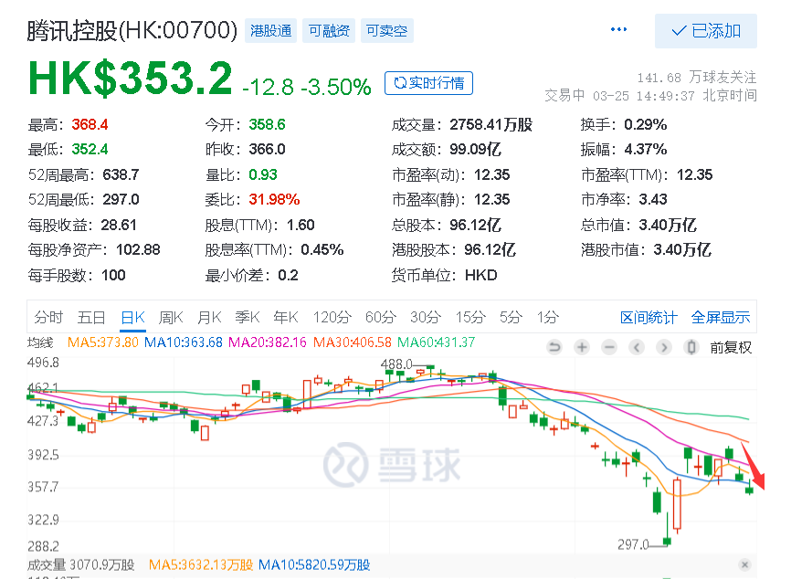Close the volume panel with X icon

[x=744, y=564]
